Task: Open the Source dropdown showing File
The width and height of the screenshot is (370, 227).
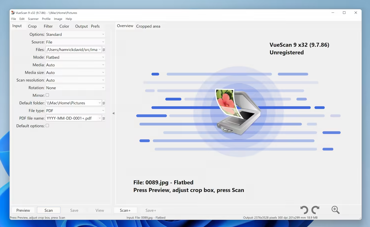Action: (75, 42)
